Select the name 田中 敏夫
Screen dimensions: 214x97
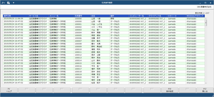(x=96, y=41)
